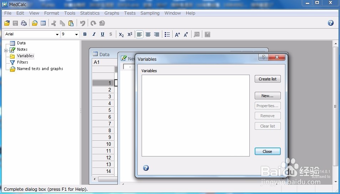The width and height of the screenshot is (340, 194).
Task: Select Named tests and graphs item
Action: coord(40,69)
